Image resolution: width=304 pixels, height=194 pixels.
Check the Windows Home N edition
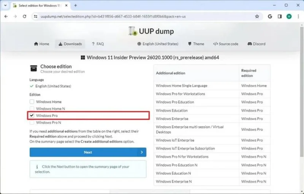[32, 109]
